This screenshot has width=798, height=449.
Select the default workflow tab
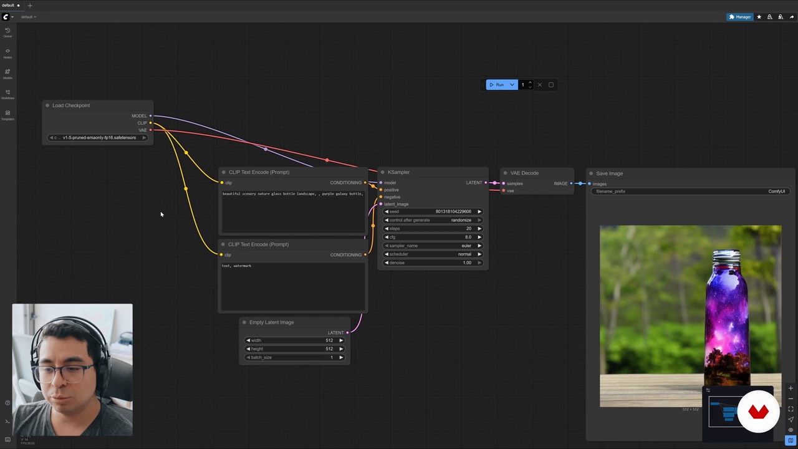(8, 5)
